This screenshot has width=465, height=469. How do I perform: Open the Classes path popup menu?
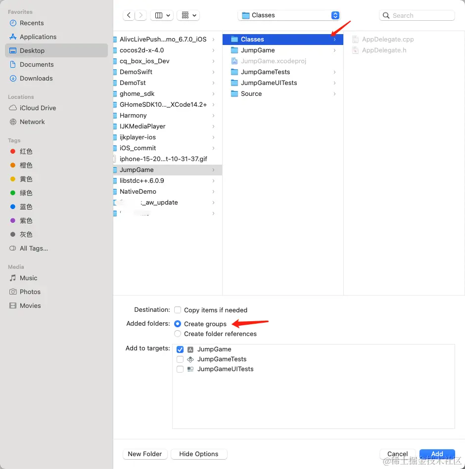pyautogui.click(x=289, y=15)
